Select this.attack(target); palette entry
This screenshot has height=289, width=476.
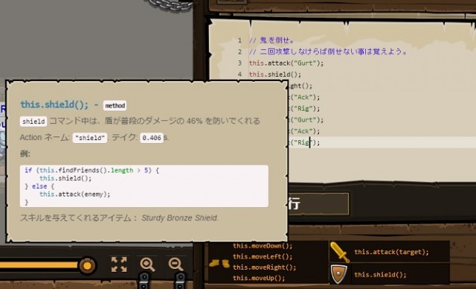[x=391, y=252]
